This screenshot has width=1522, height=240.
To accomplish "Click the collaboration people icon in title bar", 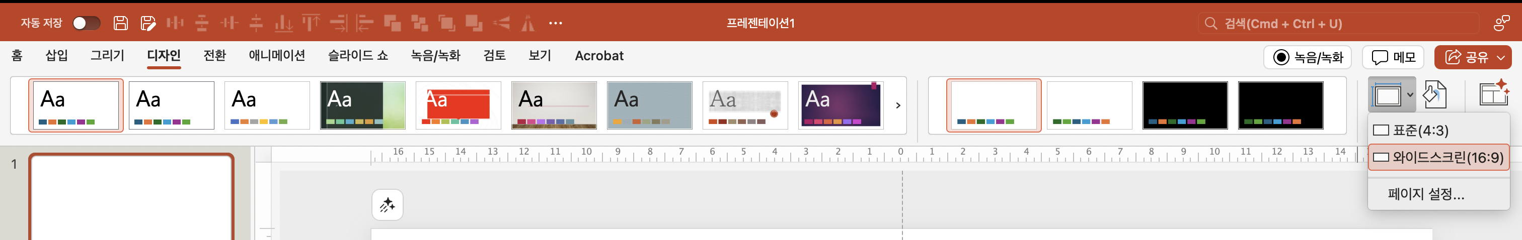I will pyautogui.click(x=1501, y=23).
